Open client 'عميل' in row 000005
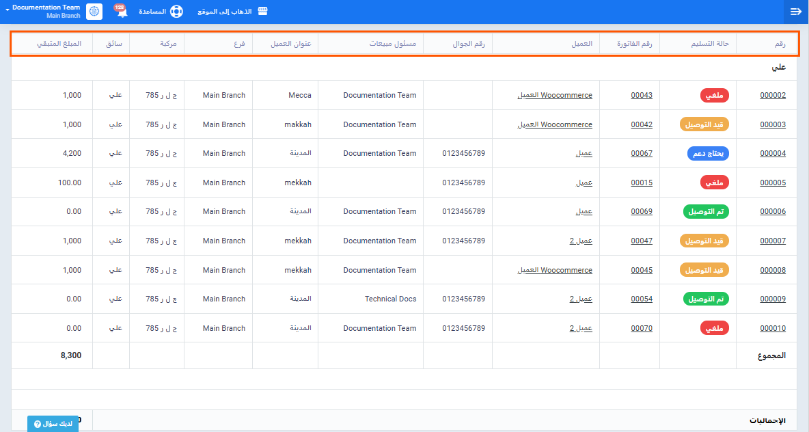 [584, 183]
